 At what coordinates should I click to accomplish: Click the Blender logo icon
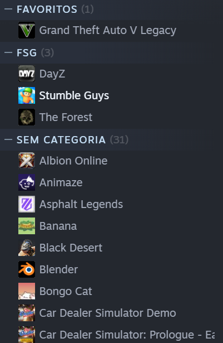coord(27,269)
